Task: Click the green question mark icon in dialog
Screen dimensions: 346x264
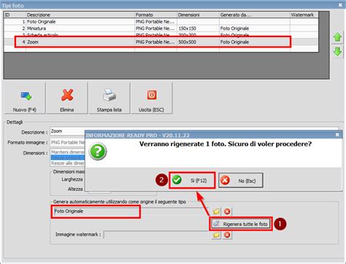Action: (98, 151)
